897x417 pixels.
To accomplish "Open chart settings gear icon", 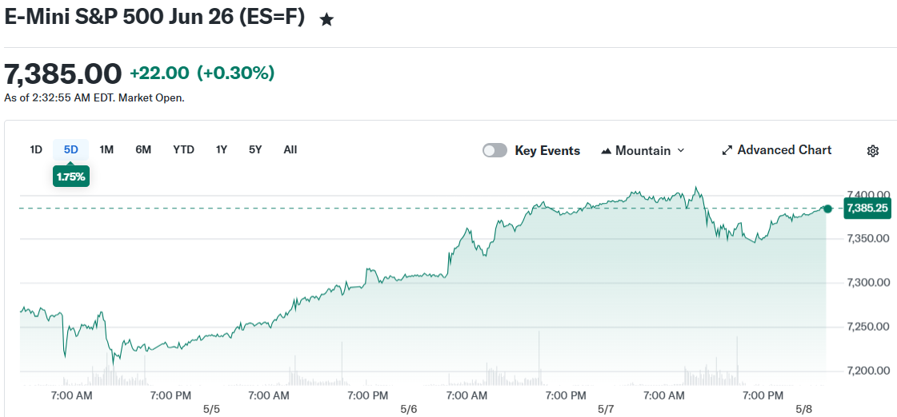I will point(872,151).
